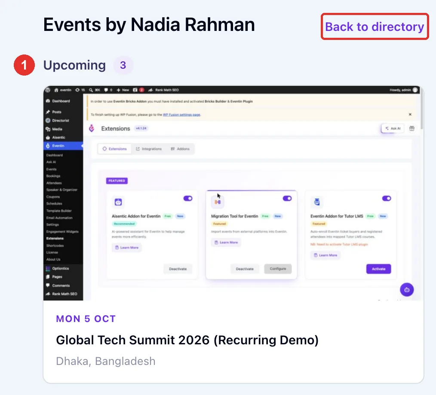Viewport: 436px width, 395px height.
Task: Click the Upcoming count badge showing 3
Action: (x=123, y=65)
